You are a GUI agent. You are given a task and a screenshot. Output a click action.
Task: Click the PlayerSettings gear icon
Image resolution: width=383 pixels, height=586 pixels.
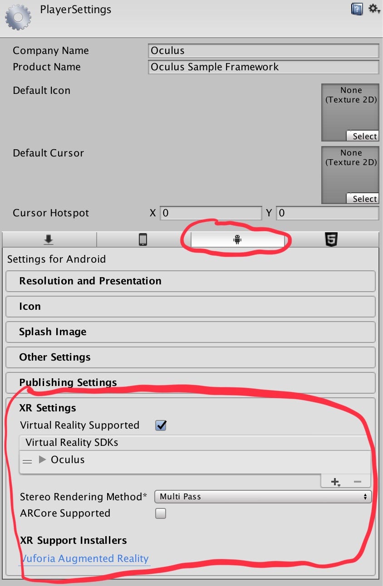pos(18,17)
